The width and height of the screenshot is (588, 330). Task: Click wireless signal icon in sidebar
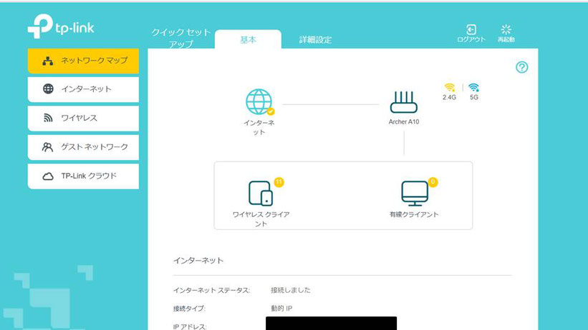coord(48,118)
